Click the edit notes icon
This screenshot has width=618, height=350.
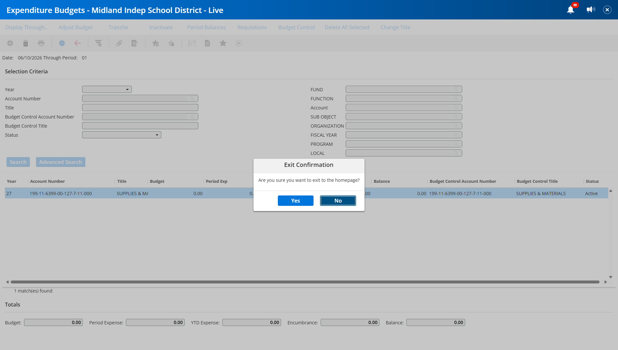135,43
